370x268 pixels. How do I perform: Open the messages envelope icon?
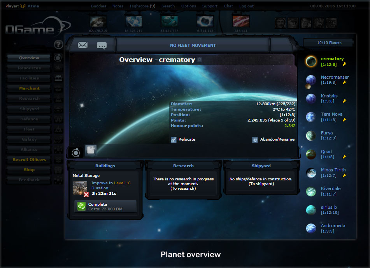point(82,45)
